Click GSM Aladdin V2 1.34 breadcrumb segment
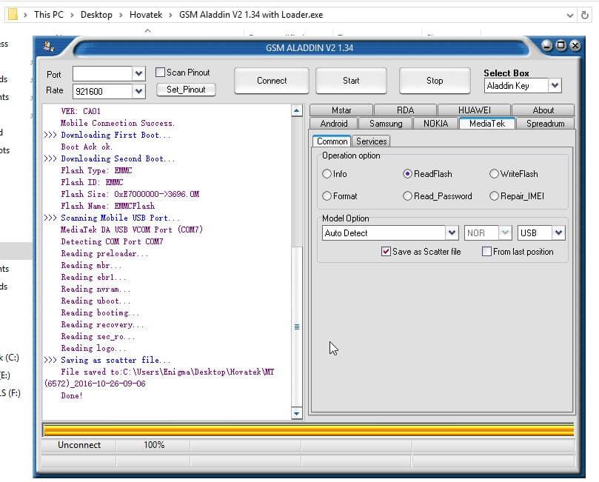Viewport: 599px width, 482px height. coord(251,15)
